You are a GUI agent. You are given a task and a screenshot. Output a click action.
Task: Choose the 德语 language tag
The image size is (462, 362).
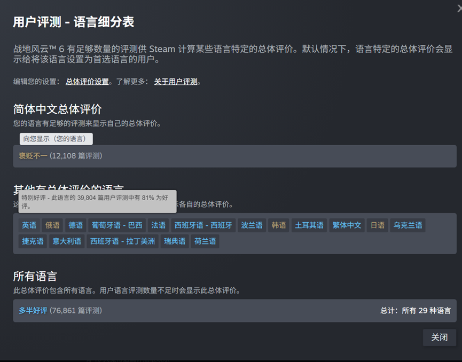pos(76,225)
